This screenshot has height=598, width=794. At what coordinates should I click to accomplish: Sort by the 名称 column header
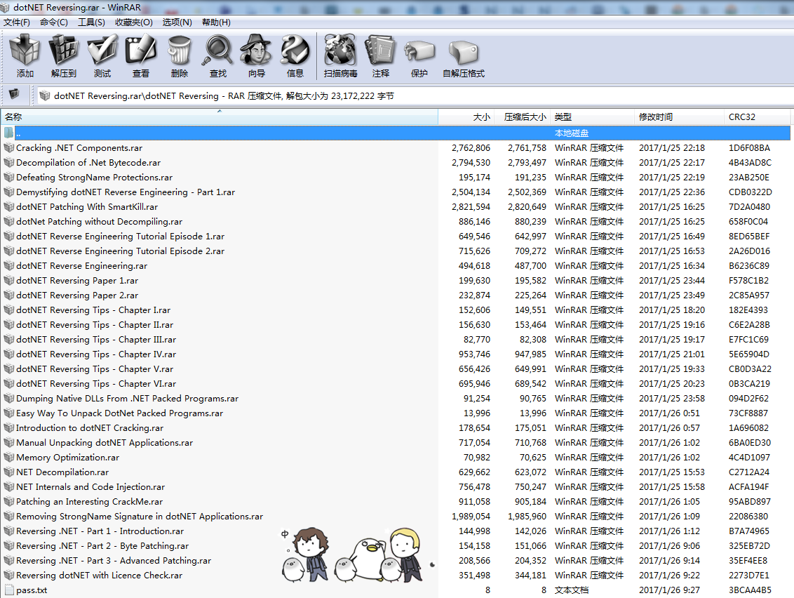tap(220, 117)
